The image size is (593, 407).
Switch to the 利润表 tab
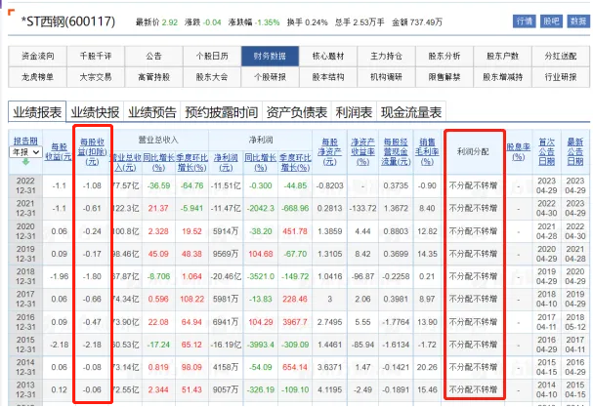354,112
